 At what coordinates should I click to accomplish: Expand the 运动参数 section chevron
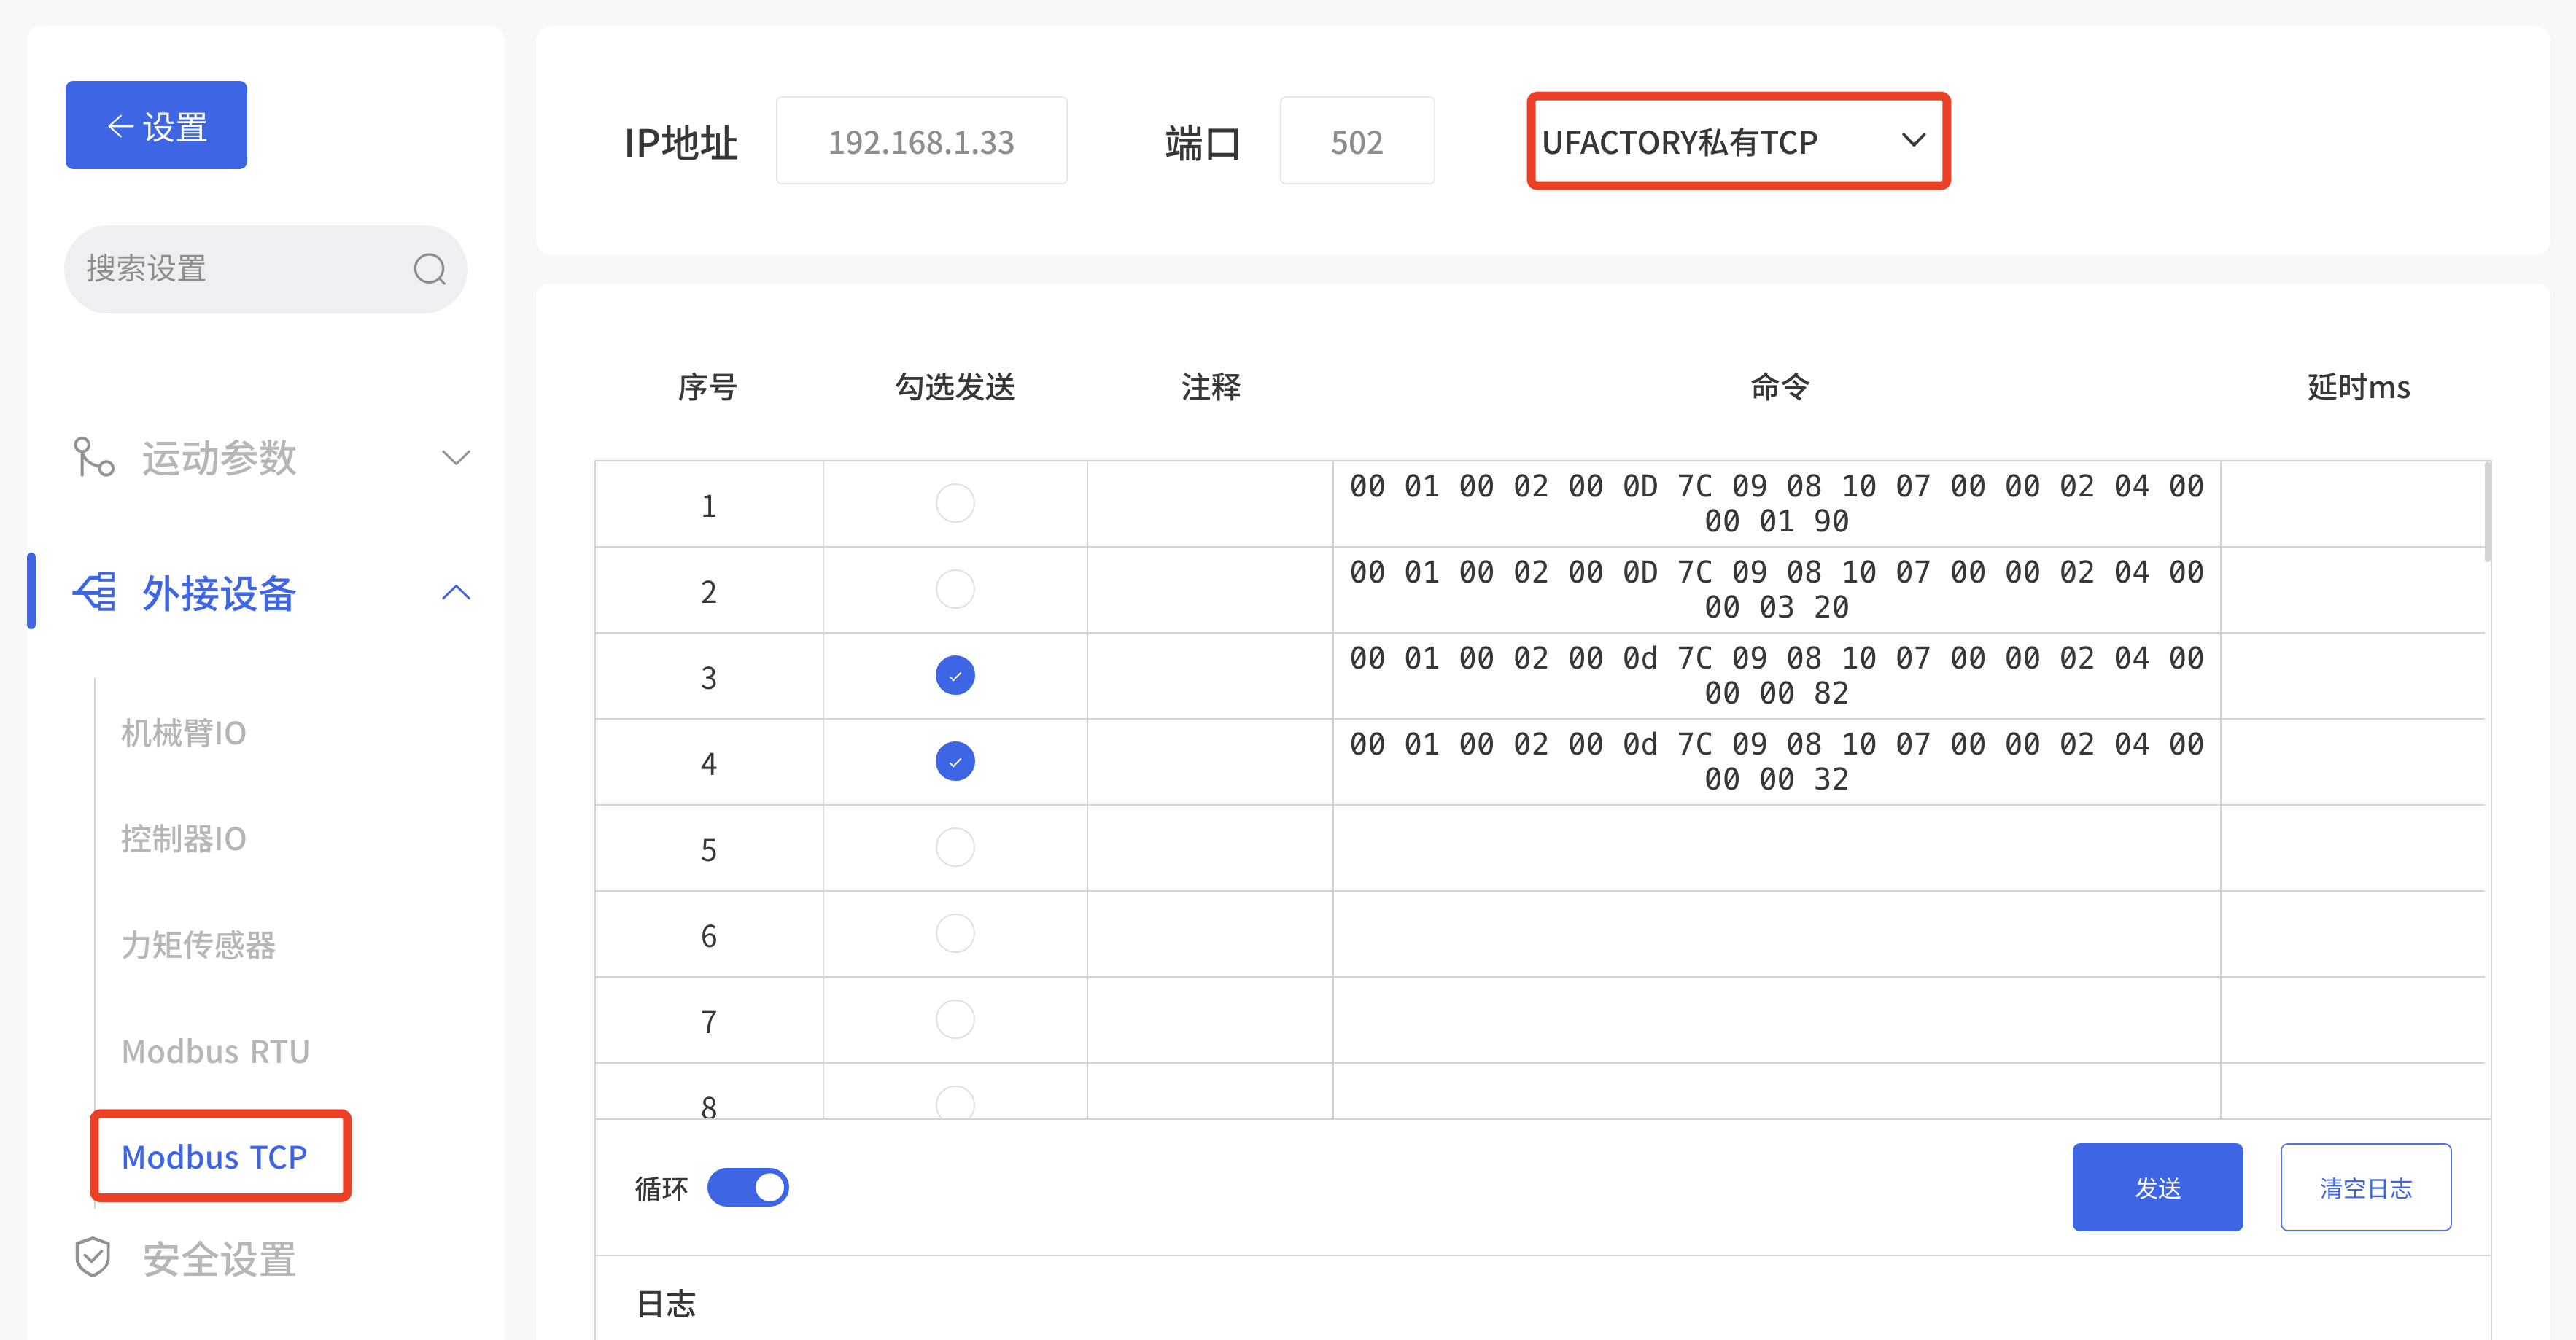pos(456,458)
